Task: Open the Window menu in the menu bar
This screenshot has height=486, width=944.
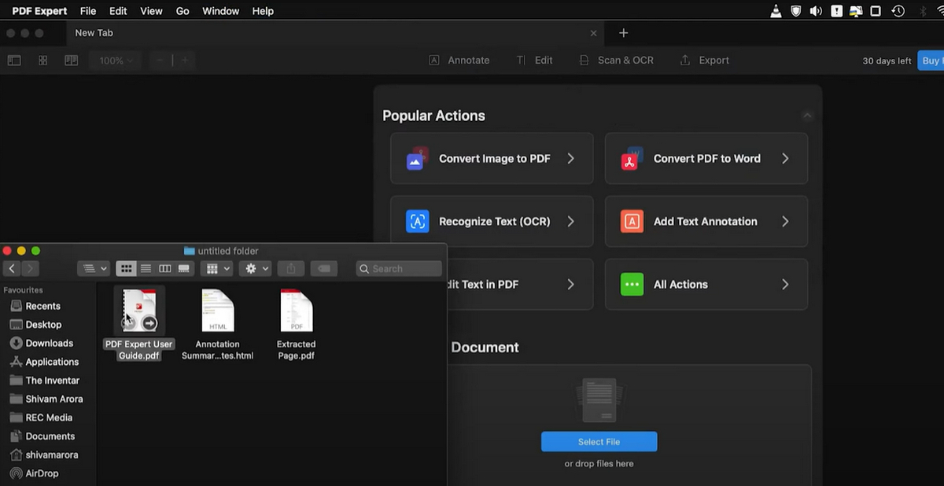Action: pos(220,10)
